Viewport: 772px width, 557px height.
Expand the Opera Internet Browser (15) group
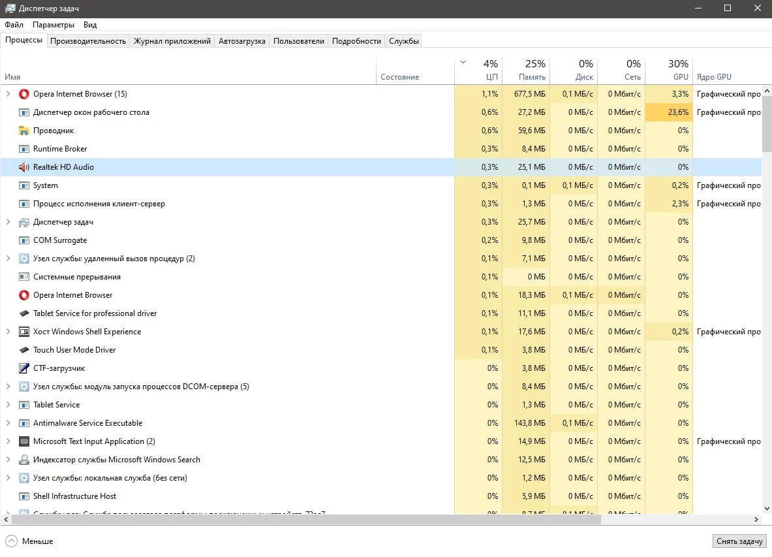click(8, 93)
